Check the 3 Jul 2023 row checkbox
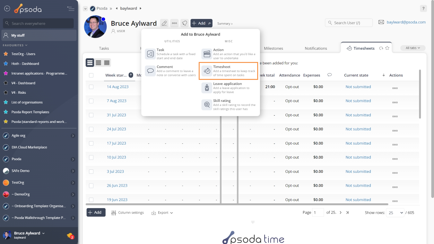Screen dimensions: 434x244 coord(91,171)
